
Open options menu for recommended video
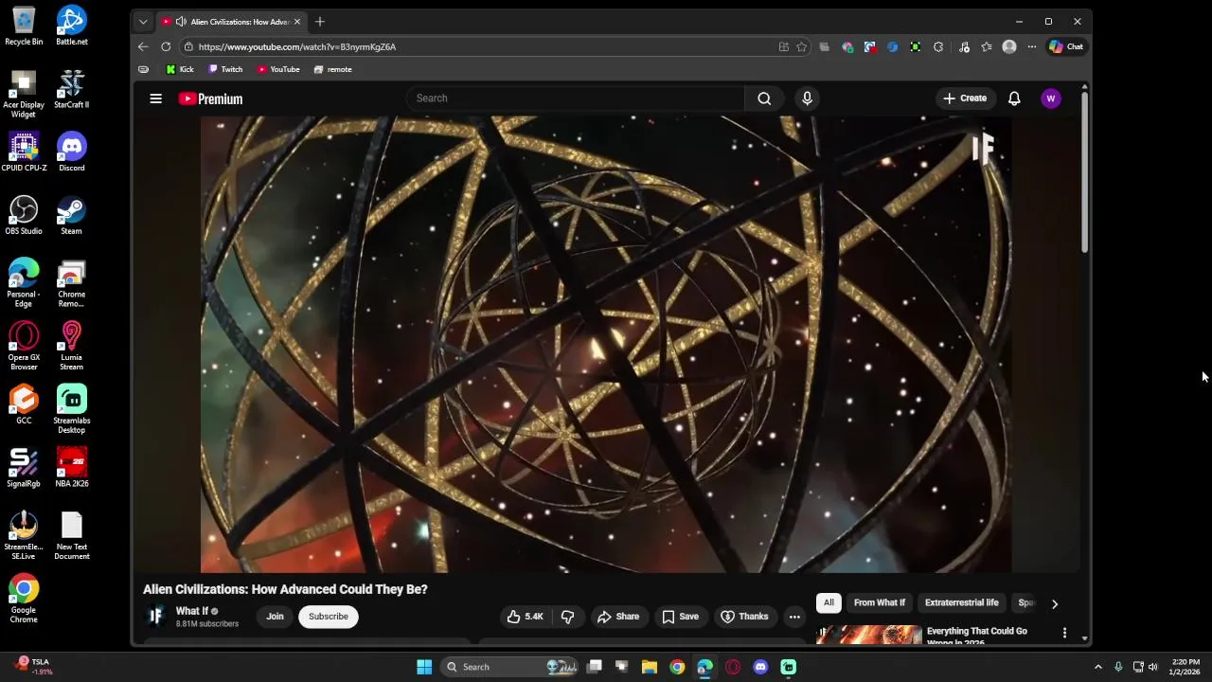pos(1064,632)
